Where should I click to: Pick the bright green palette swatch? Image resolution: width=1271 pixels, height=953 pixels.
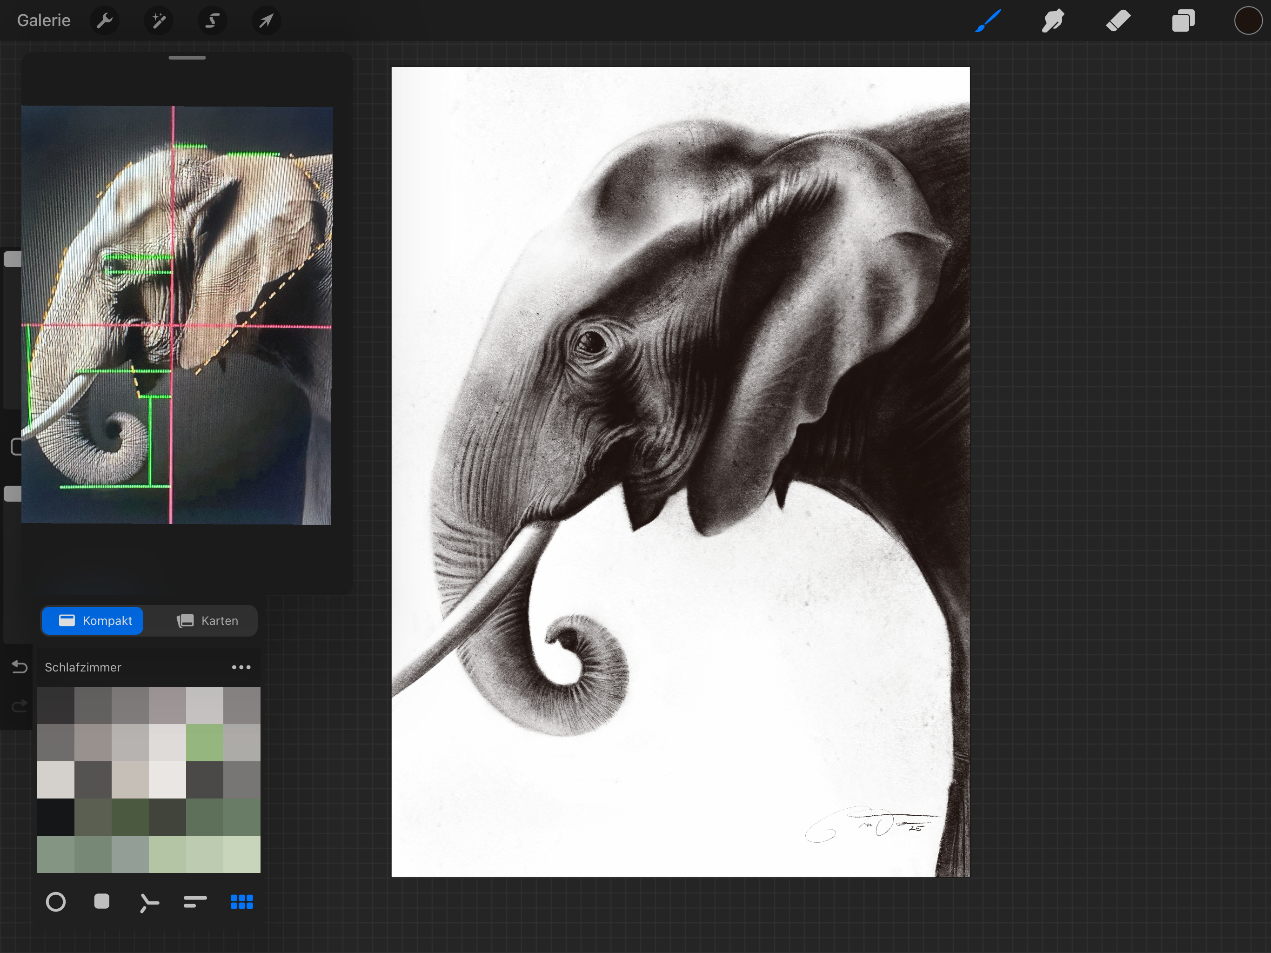205,743
